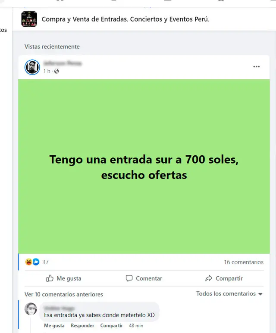Click the dropdown arrow beside Todos los comentarios
The width and height of the screenshot is (276, 333).
(x=260, y=294)
